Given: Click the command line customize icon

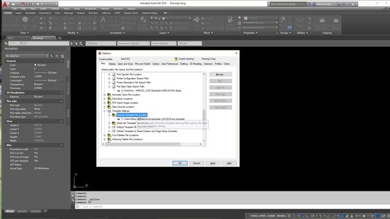Looking at the screenshot, I should (73, 200).
